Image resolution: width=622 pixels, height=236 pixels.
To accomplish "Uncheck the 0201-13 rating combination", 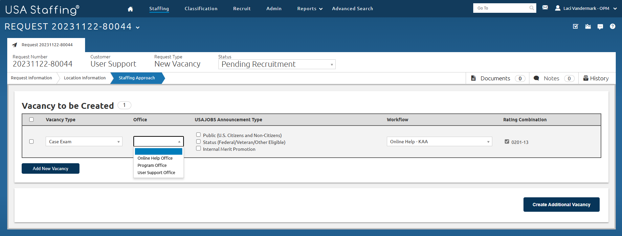I will 507,142.
